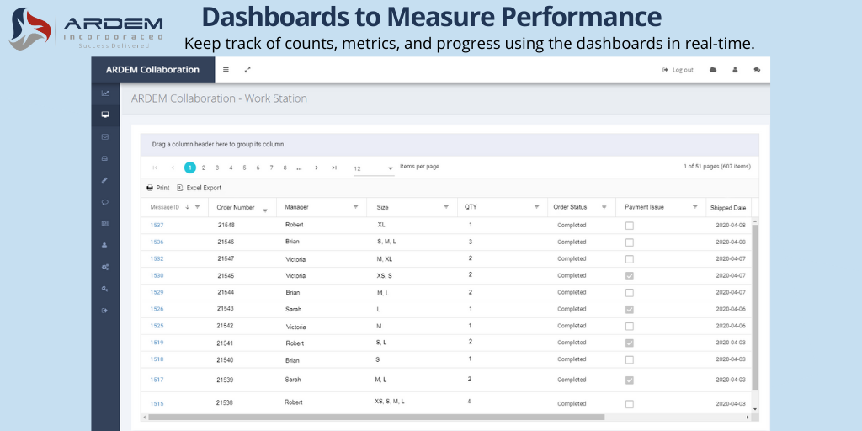Toggle Payment Issue checkbox for order 21545

click(630, 276)
